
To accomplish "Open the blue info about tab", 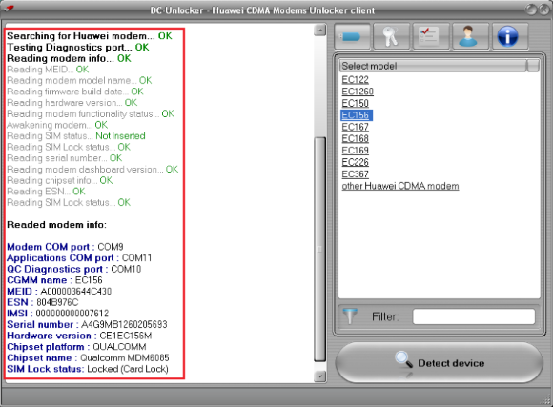I will 510,36.
